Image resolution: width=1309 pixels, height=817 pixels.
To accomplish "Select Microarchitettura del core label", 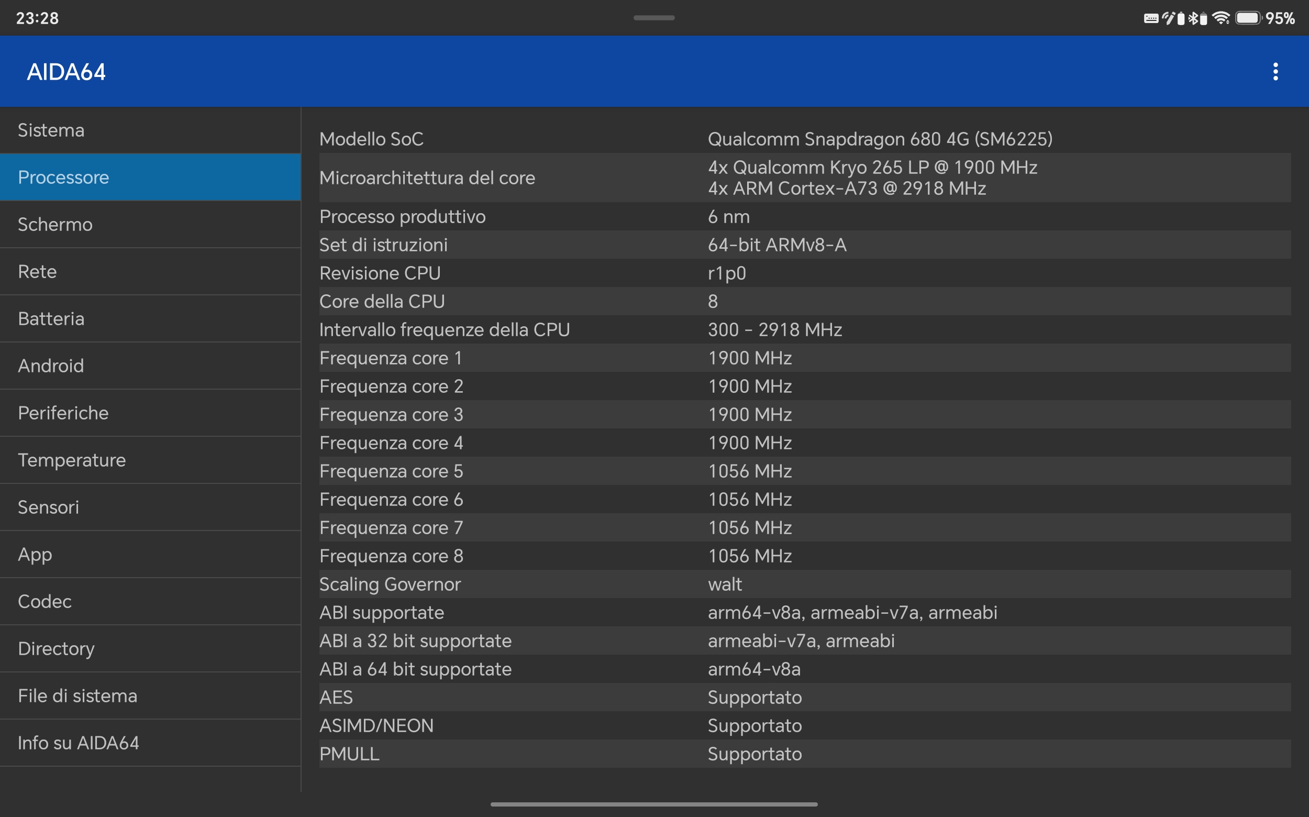I will click(427, 178).
